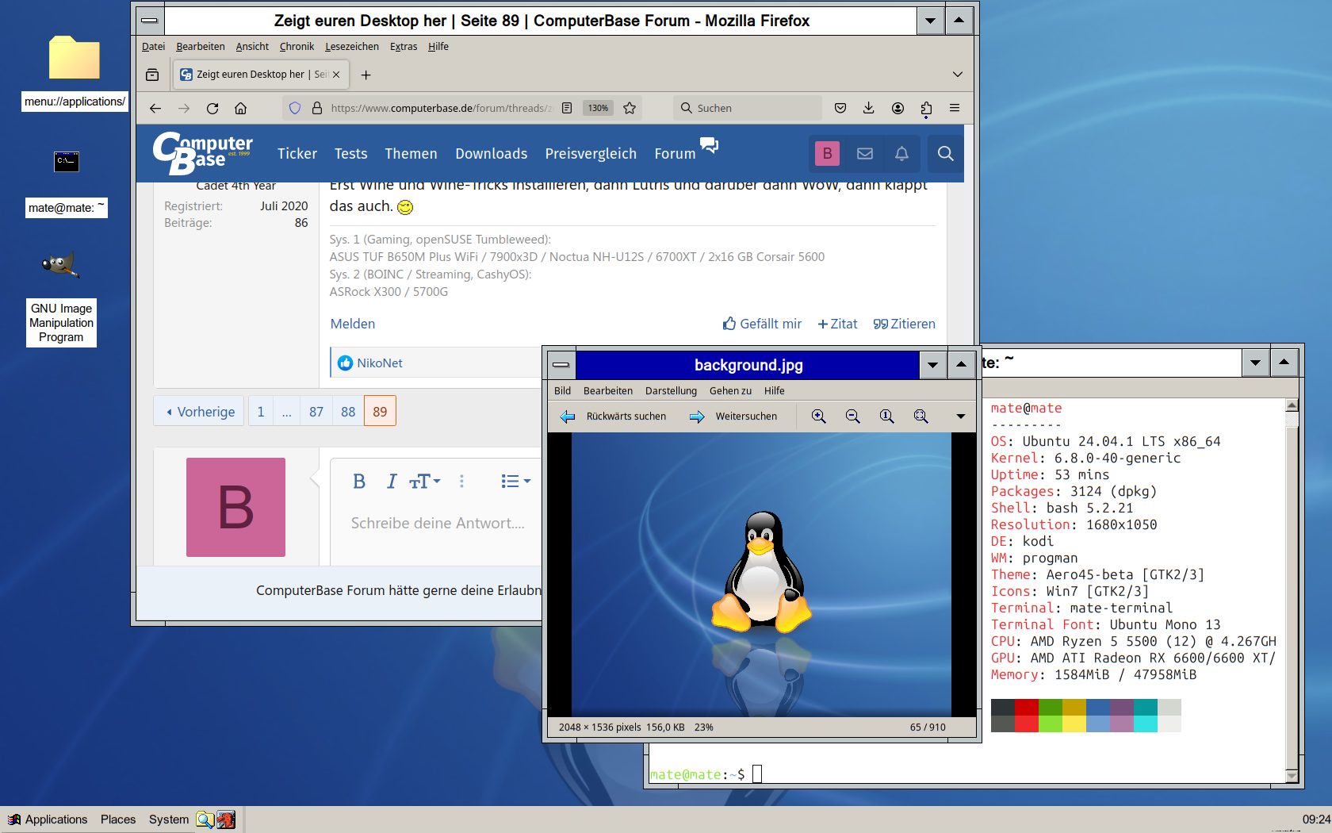Open Gehen zu menu in image viewer

(730, 391)
